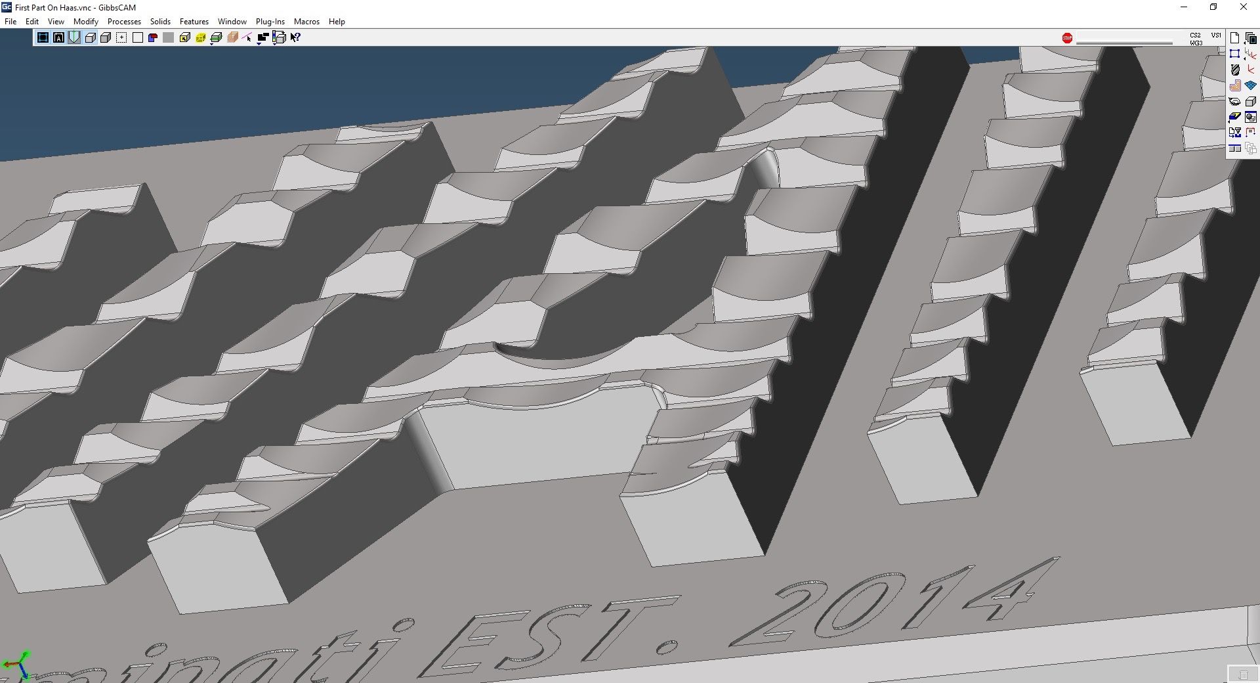Click the engraved EST. text on model
The image size is (1260, 683).
point(551,636)
